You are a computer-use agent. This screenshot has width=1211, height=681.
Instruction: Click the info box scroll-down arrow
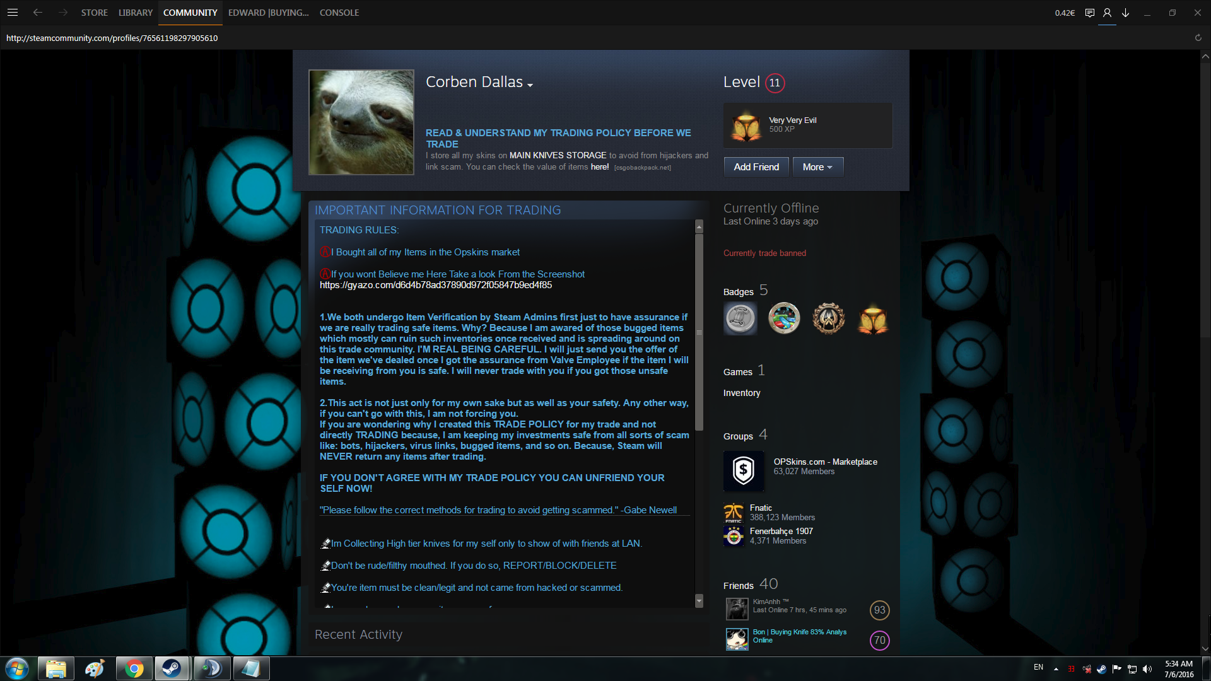point(699,601)
